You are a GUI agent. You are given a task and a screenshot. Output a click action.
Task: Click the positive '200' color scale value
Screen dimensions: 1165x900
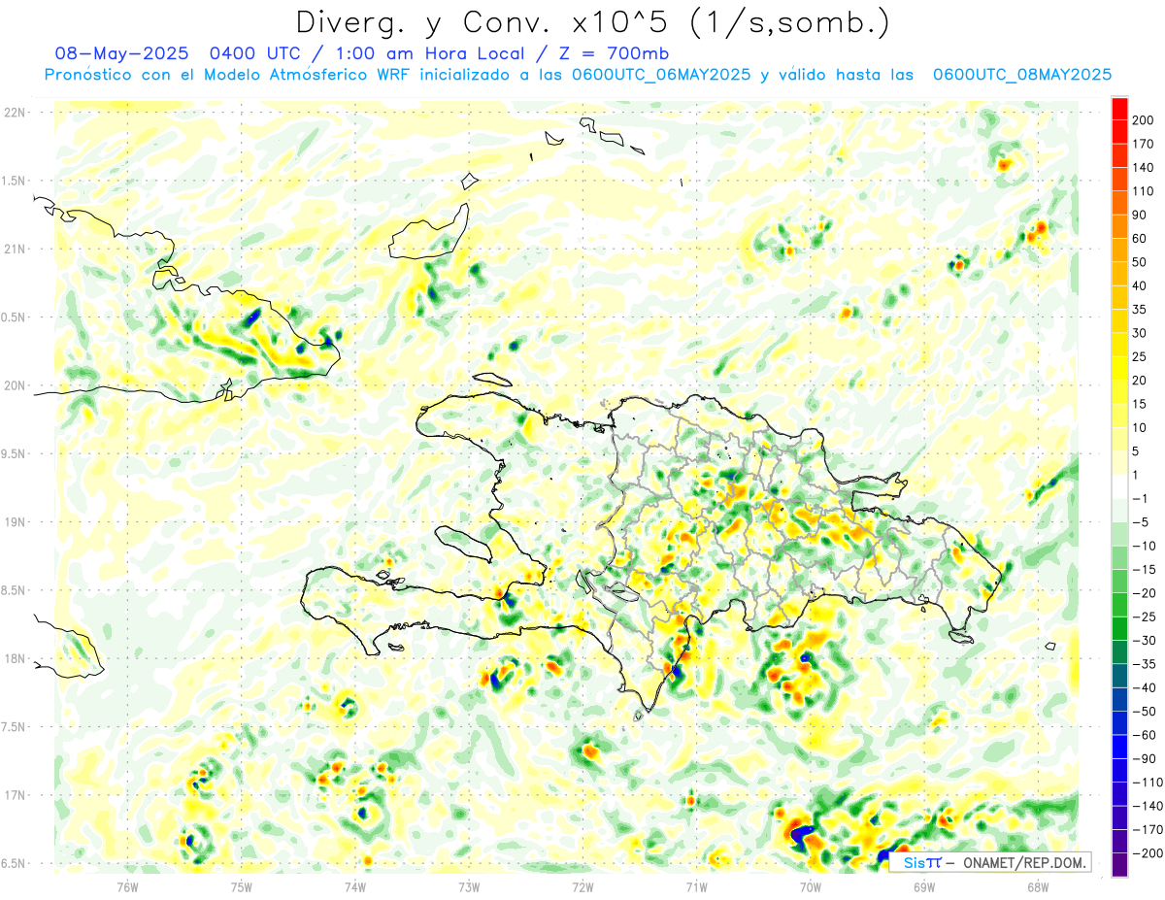tap(1144, 120)
